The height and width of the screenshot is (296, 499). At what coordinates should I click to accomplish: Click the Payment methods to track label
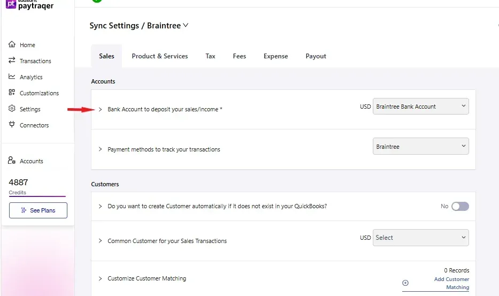pyautogui.click(x=164, y=149)
